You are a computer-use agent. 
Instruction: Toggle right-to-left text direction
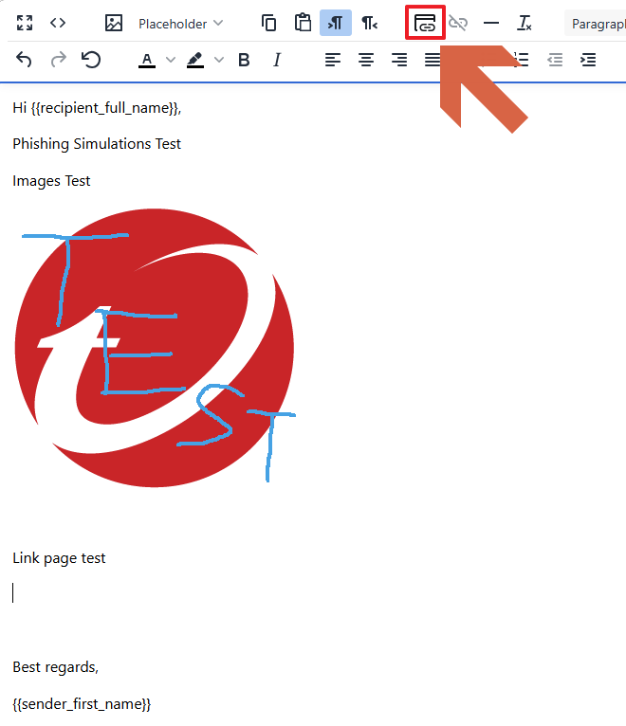(x=369, y=23)
